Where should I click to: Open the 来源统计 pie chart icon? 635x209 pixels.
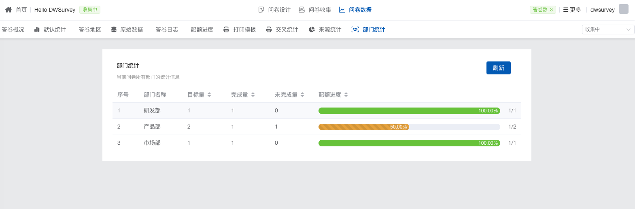312,30
